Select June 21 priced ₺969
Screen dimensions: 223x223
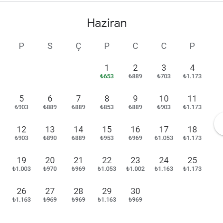(78, 164)
